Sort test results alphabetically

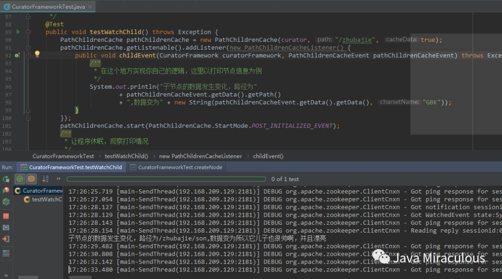[x=46, y=179]
